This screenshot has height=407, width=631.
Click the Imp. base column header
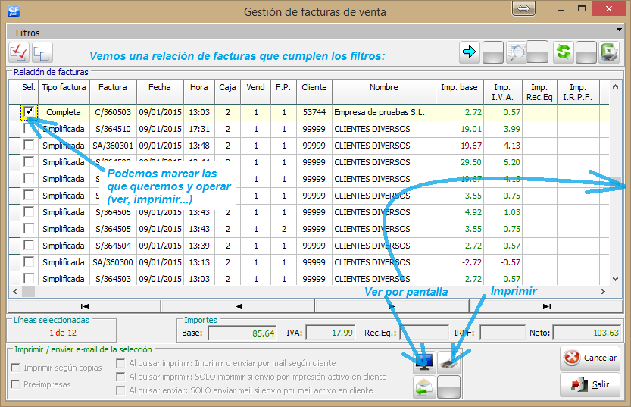click(460, 92)
